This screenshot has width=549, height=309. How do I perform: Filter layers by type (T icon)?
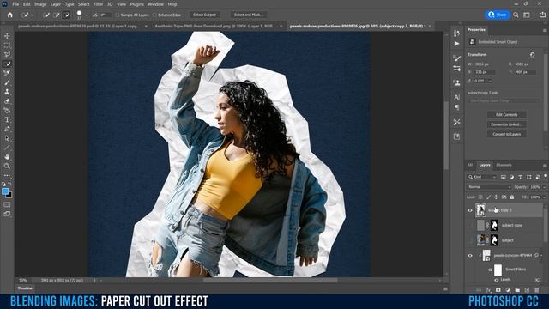coord(521,177)
